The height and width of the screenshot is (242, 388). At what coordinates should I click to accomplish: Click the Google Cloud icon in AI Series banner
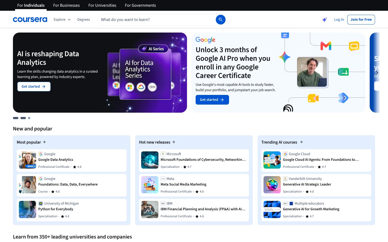coord(141,87)
